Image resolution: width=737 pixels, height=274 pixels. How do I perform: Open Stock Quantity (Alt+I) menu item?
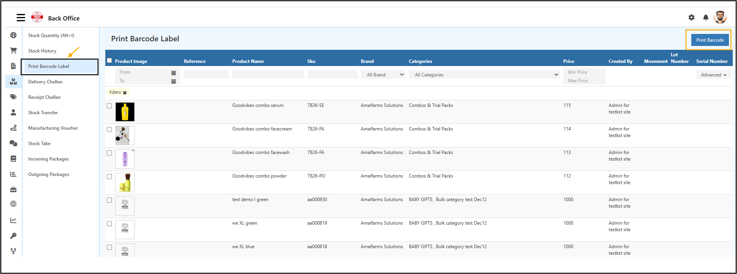[x=51, y=36]
